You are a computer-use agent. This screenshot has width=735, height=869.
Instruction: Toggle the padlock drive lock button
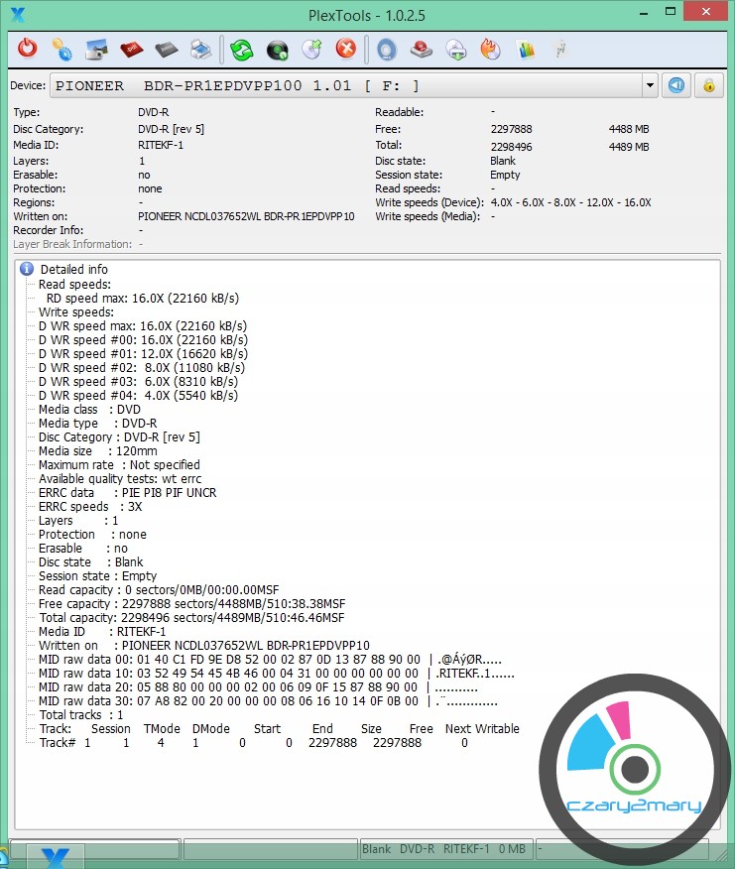(708, 85)
